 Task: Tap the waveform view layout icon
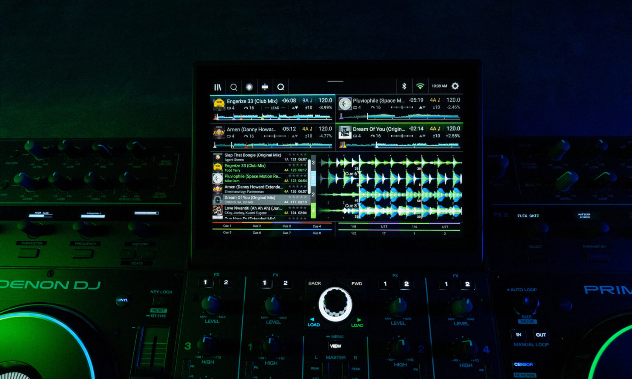point(265,87)
